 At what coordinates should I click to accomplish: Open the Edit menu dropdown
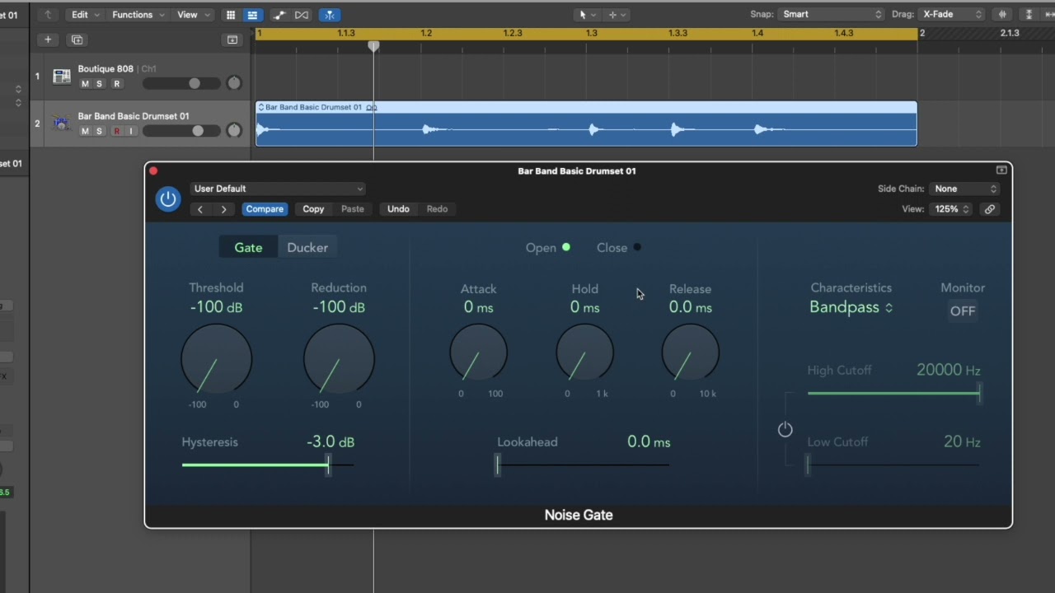click(86, 15)
